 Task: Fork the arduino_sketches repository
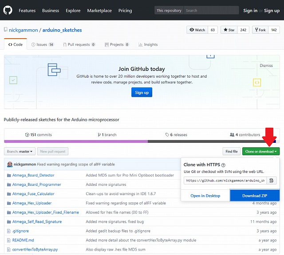coord(260,30)
